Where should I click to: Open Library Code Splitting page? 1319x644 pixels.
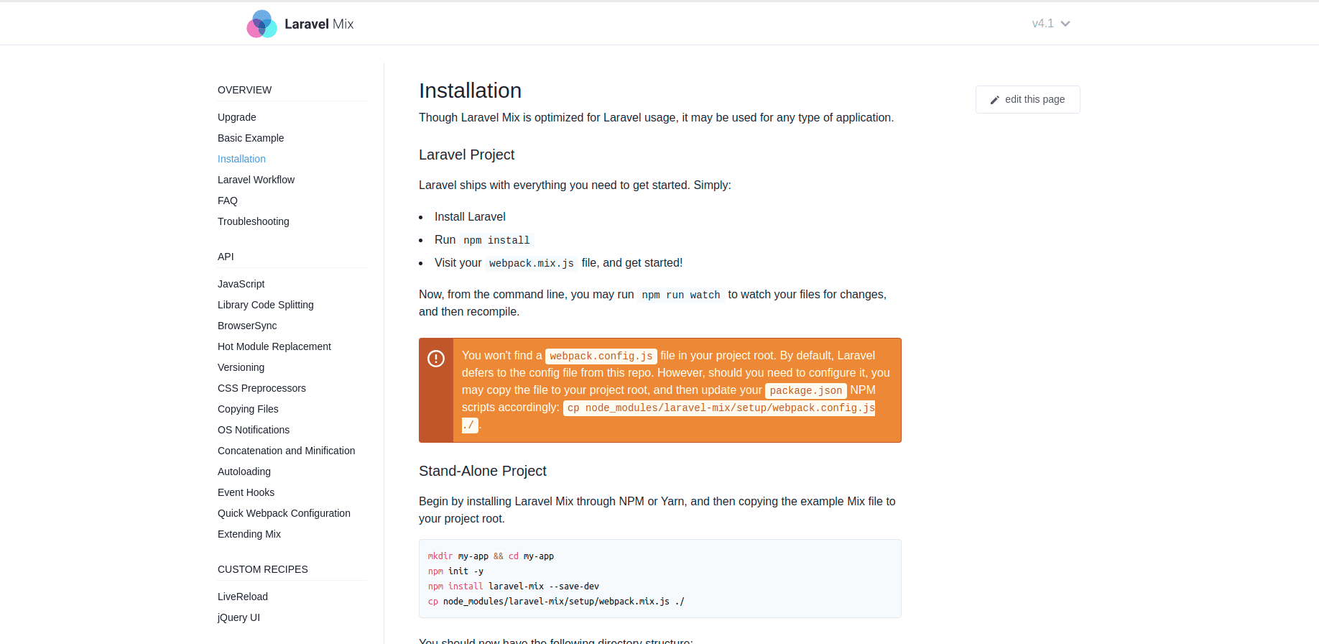click(266, 305)
